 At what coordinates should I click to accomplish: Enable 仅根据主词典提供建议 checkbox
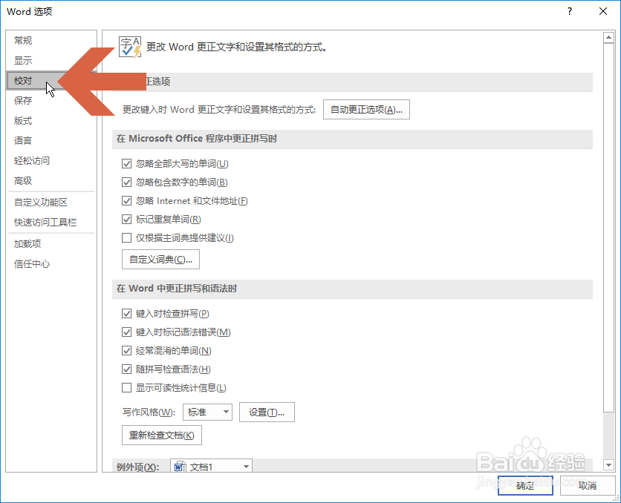(x=127, y=238)
